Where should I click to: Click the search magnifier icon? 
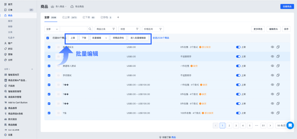pos(90,29)
